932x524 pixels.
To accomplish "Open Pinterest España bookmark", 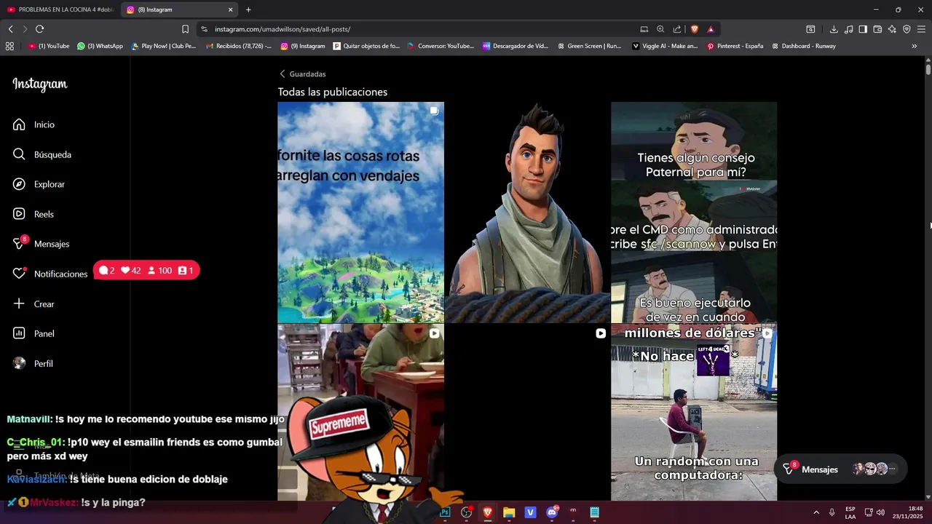I will (x=735, y=46).
